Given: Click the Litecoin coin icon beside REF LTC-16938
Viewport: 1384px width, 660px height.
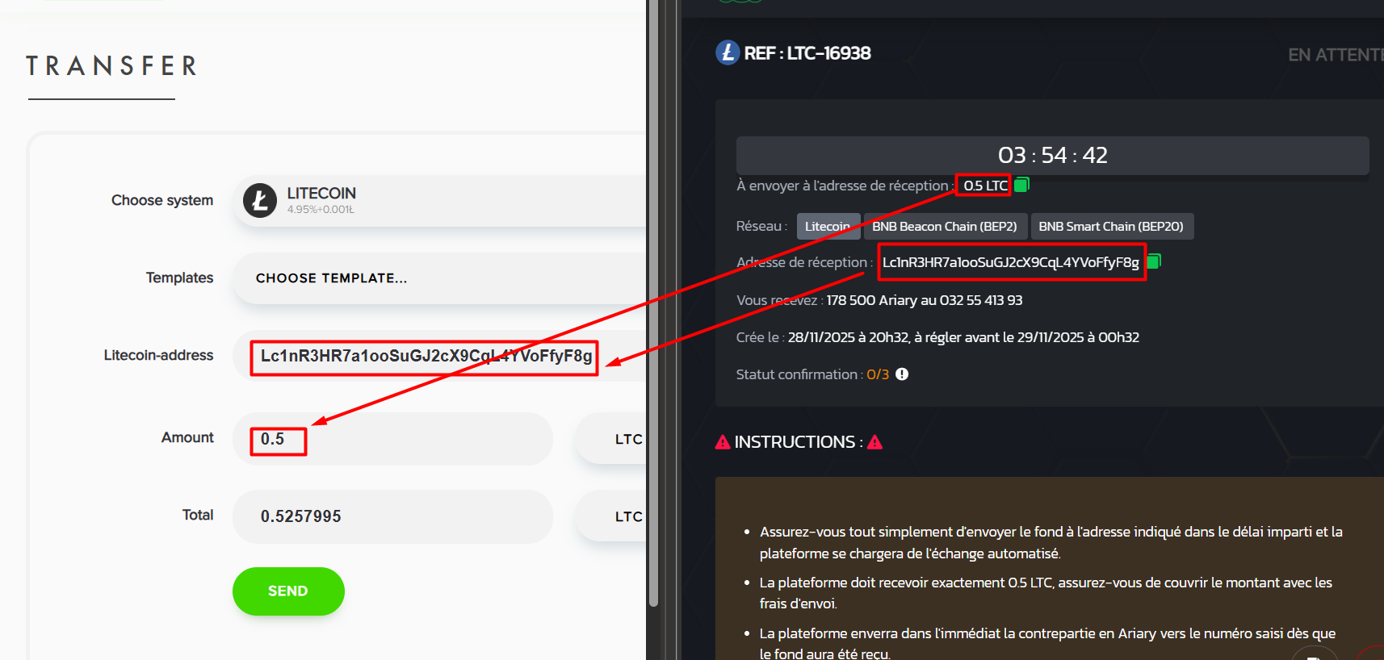Looking at the screenshot, I should tap(728, 53).
